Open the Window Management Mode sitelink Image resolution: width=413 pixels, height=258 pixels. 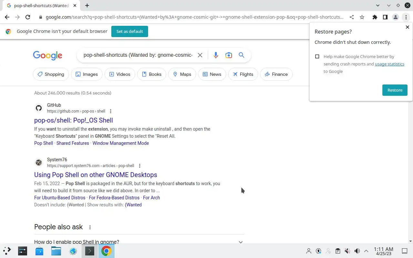(x=121, y=143)
